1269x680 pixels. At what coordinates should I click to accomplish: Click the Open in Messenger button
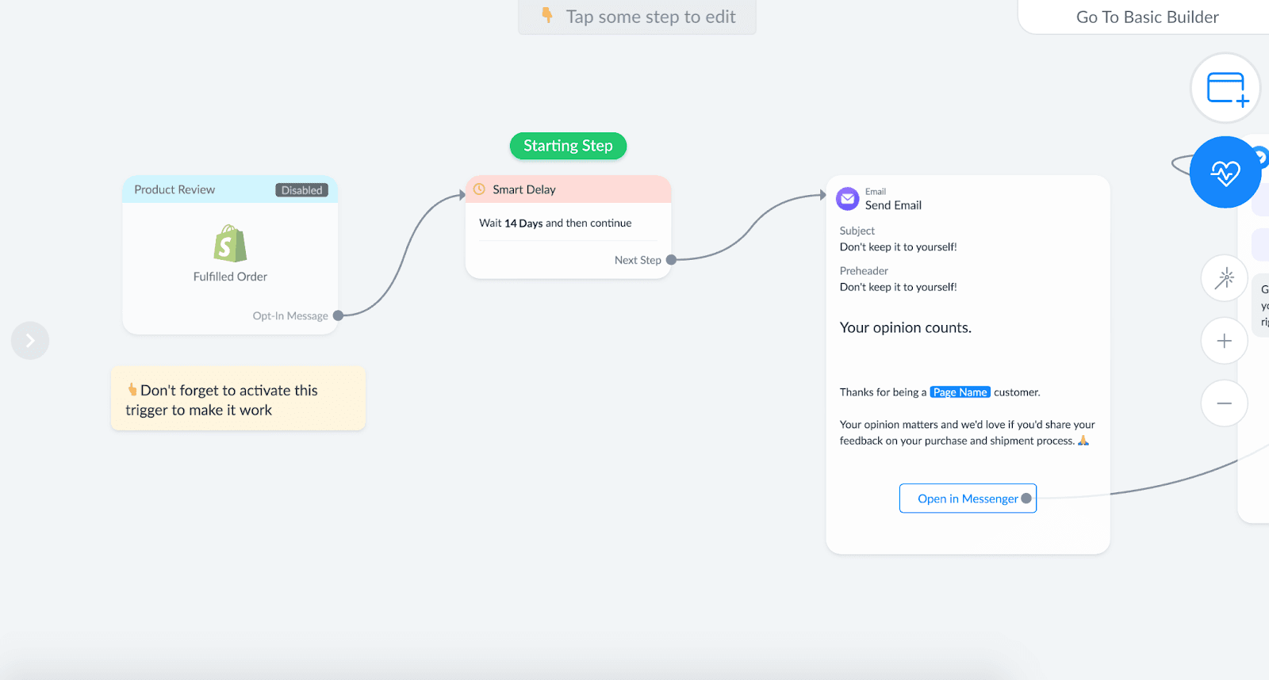[968, 499]
